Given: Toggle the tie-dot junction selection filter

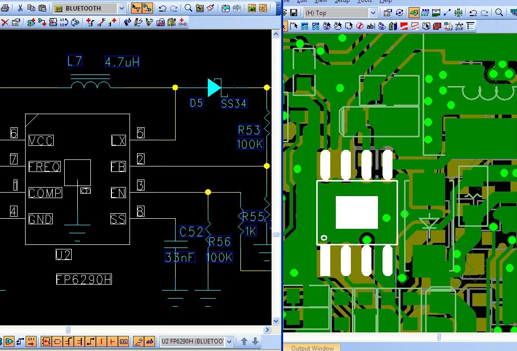Looking at the screenshot, I should (x=112, y=341).
